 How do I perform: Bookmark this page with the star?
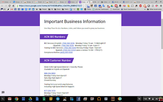[84, 6]
